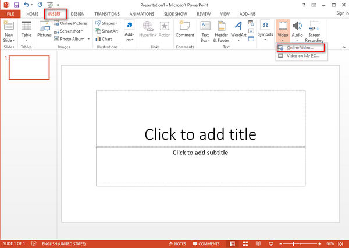Click the 64% zoom level
The height and width of the screenshot is (248, 349).
pos(330,243)
